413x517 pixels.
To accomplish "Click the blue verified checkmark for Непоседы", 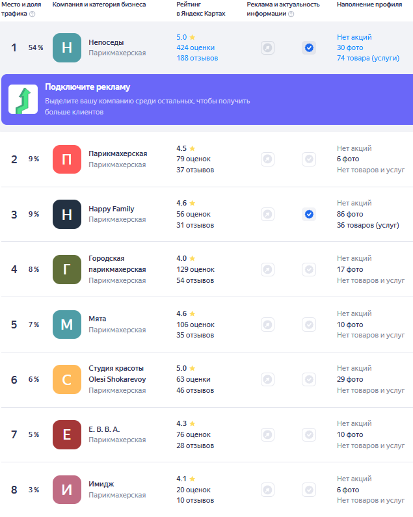I will click(x=309, y=48).
